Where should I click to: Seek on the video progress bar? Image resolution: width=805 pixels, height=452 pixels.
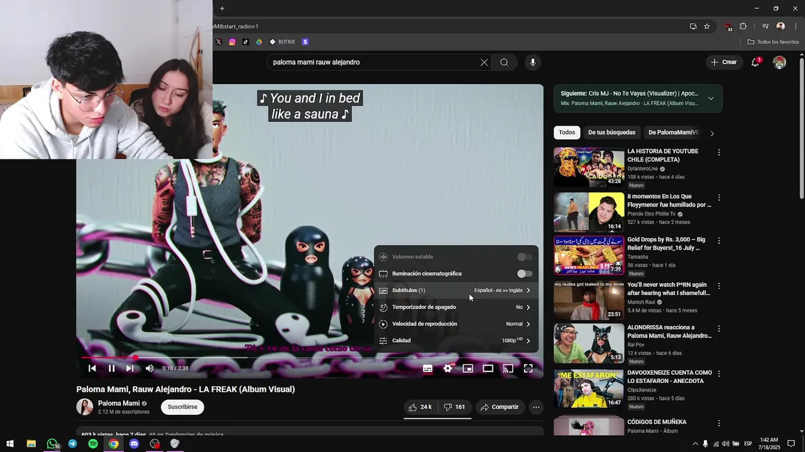click(309, 358)
